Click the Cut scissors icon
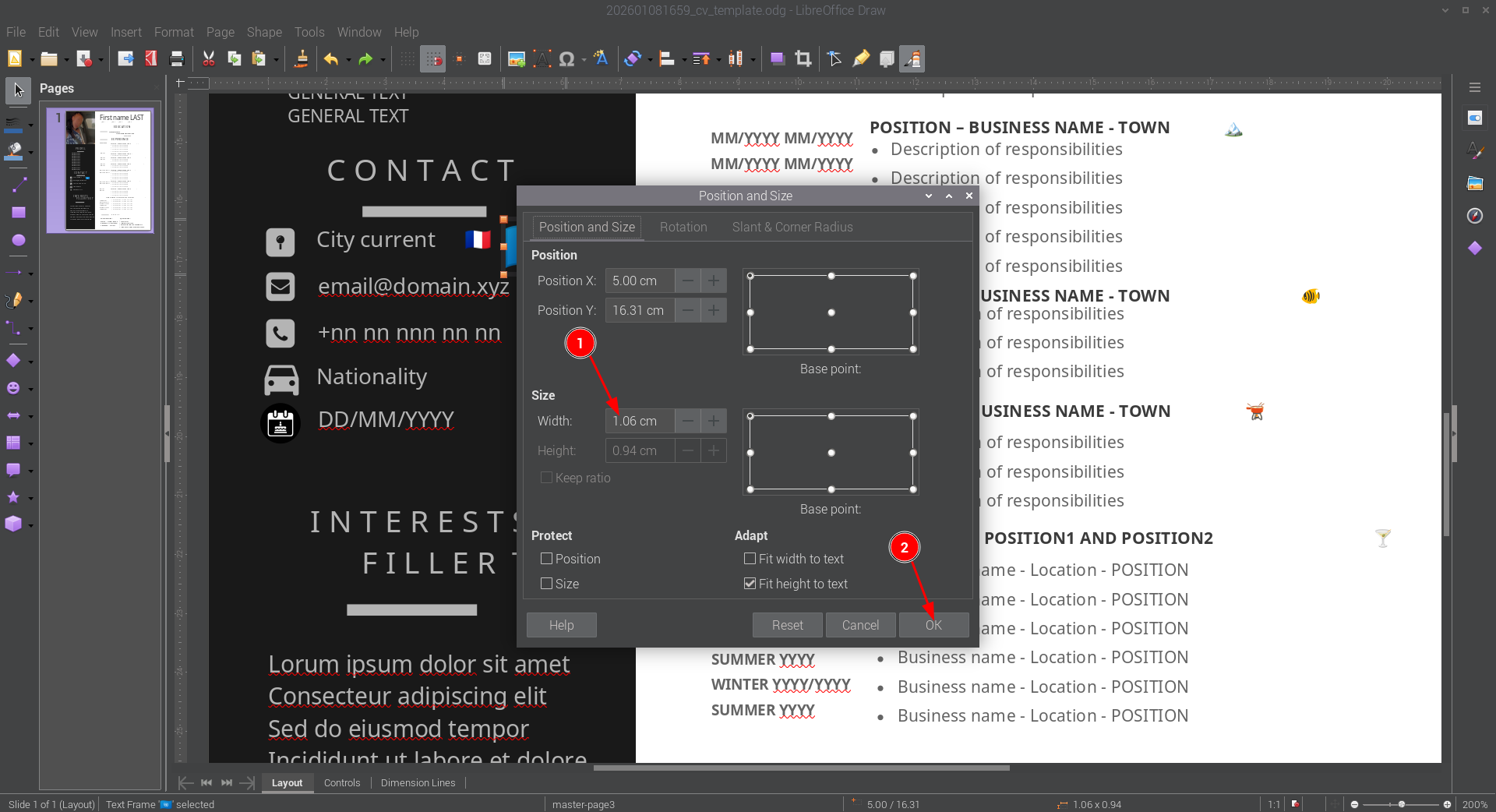Image resolution: width=1496 pixels, height=812 pixels. 209,58
